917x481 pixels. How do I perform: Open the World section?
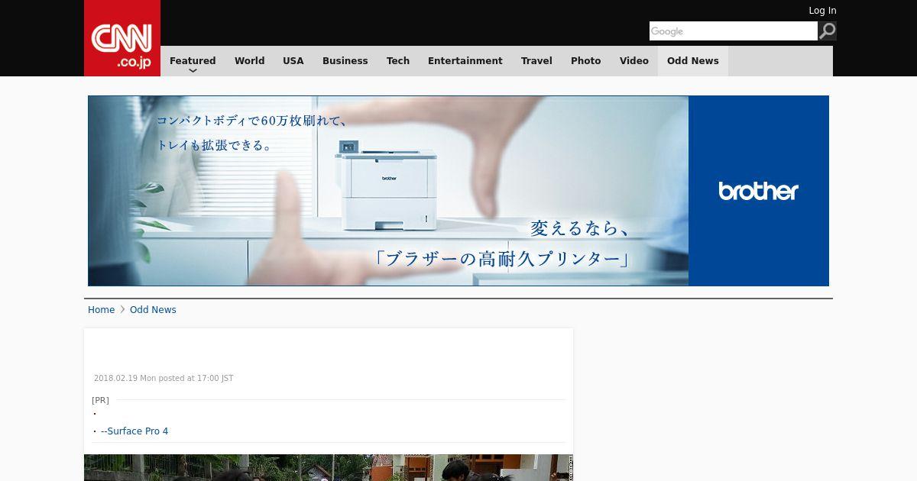249,61
